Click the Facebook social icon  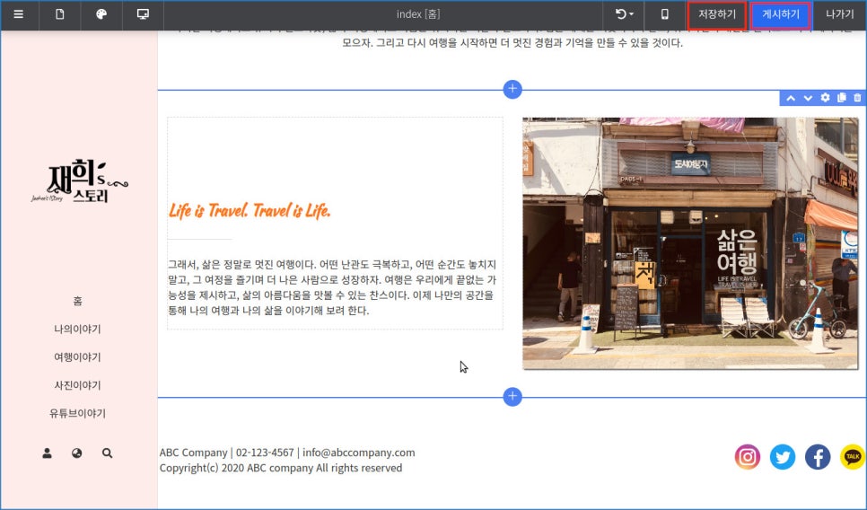tap(818, 457)
